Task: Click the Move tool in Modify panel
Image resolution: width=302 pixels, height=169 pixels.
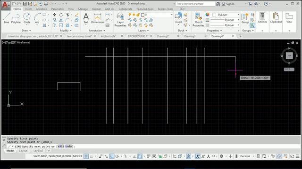Action: tap(55, 15)
